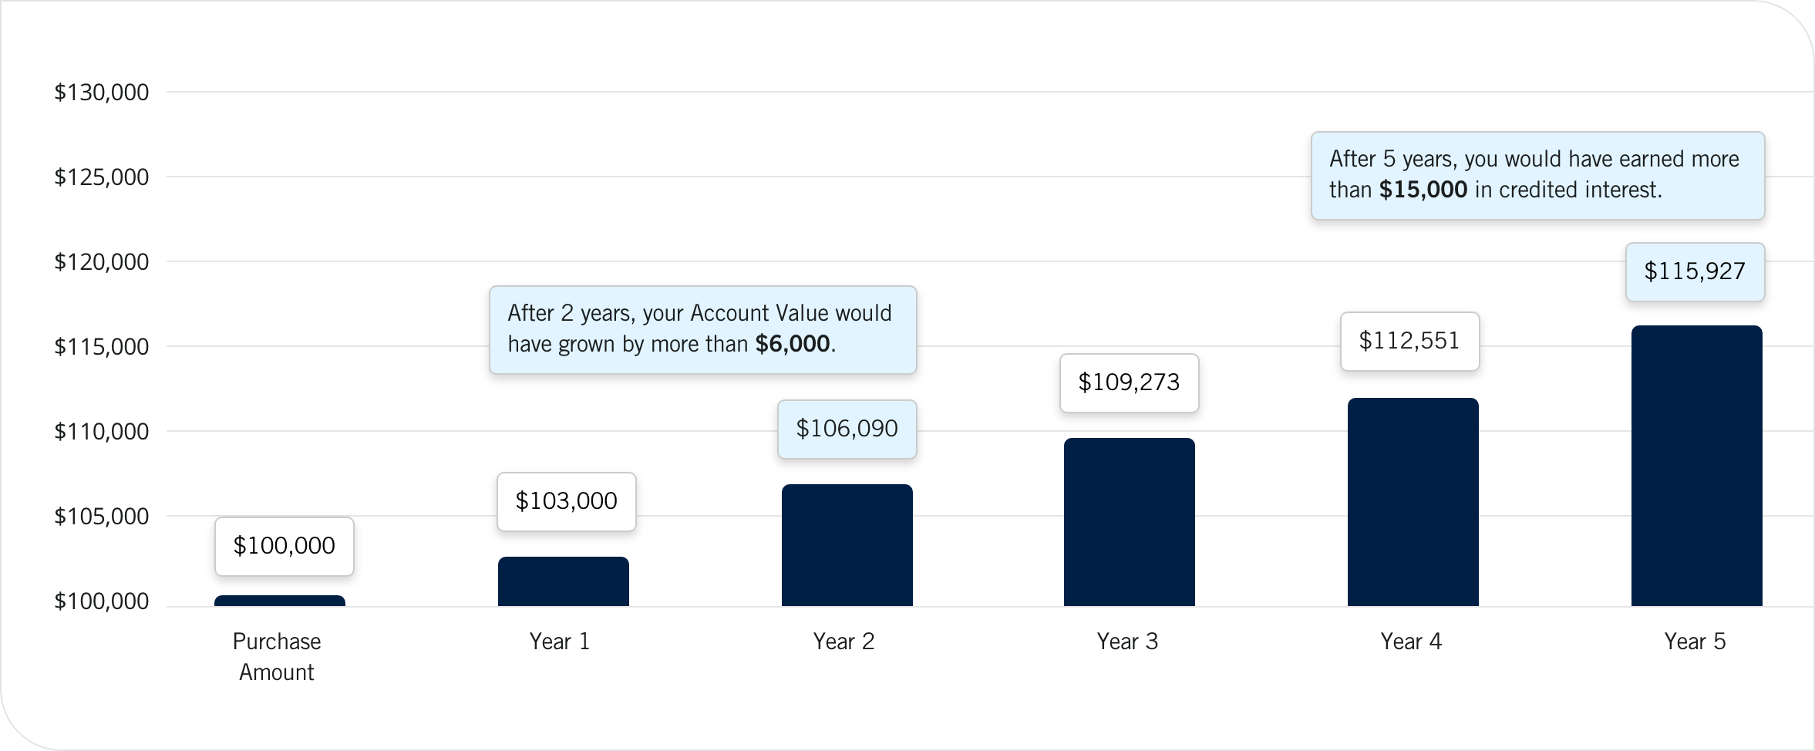The height and width of the screenshot is (751, 1815).
Task: Click the Year 5 bar
Action: coord(1696,466)
